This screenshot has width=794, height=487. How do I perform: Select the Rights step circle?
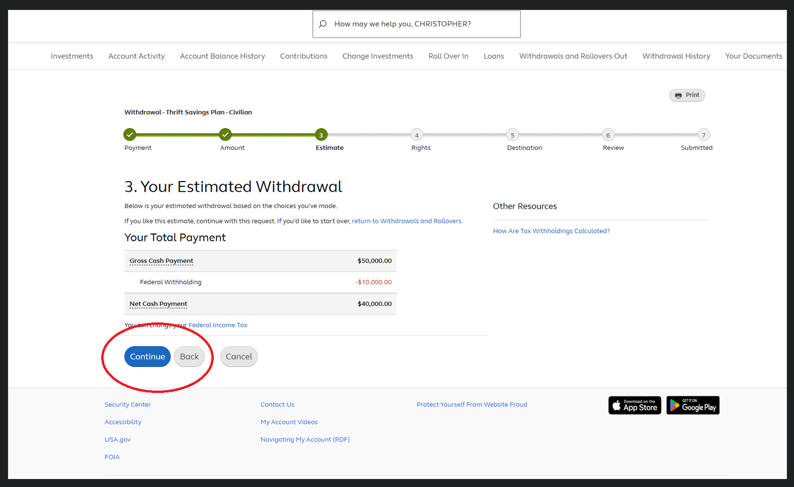coord(417,134)
